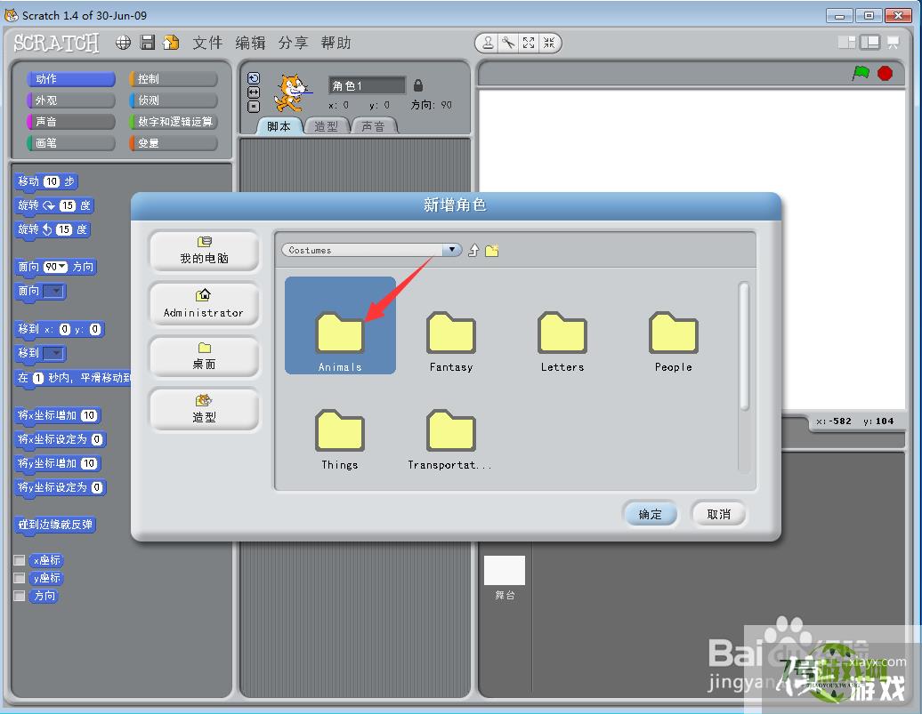
Task: Select the scissors delete tool
Action: [x=508, y=43]
